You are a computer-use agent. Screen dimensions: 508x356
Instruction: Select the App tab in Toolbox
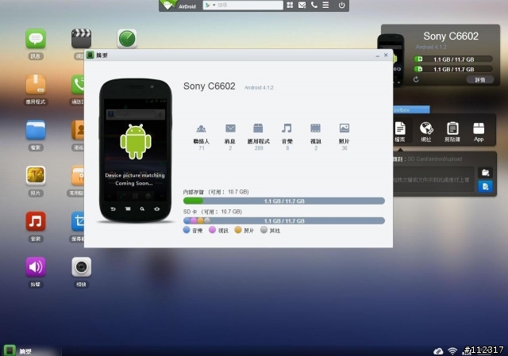point(479,132)
